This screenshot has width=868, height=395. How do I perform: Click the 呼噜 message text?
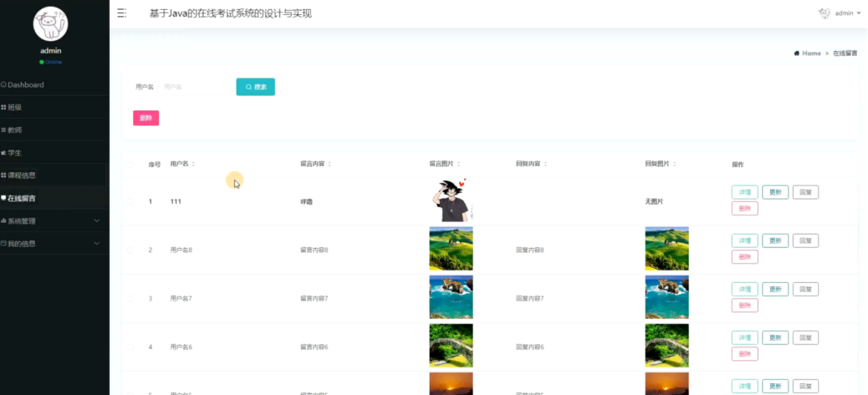click(306, 202)
